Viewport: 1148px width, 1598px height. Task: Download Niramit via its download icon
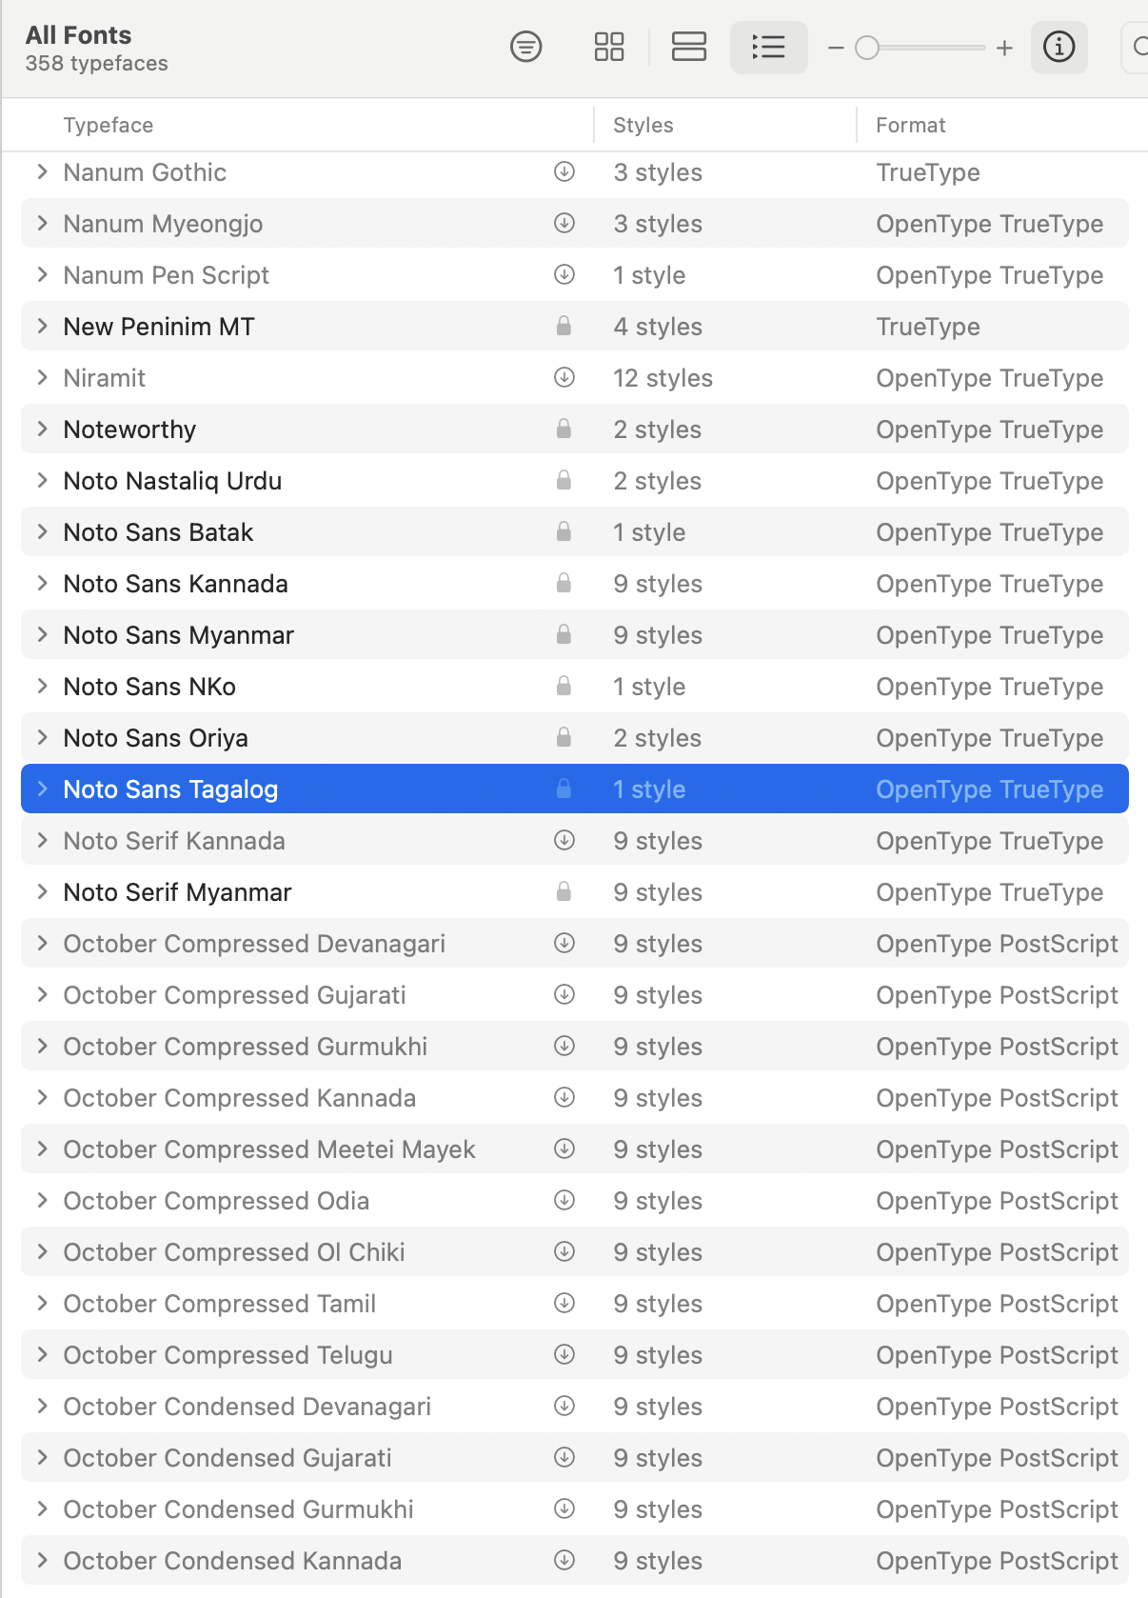pyautogui.click(x=564, y=377)
